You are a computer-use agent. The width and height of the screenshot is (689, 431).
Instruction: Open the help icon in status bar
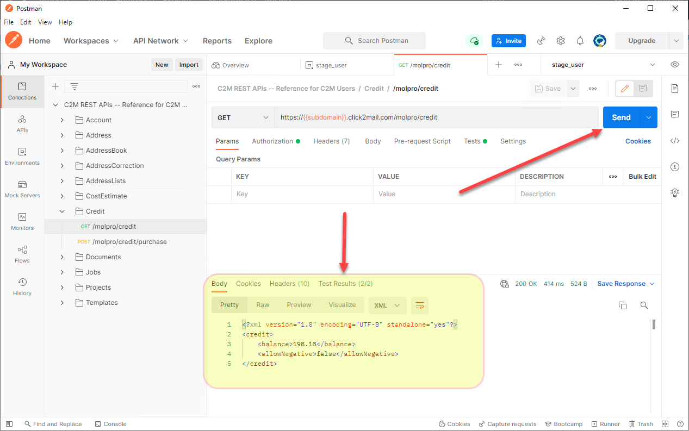point(680,424)
